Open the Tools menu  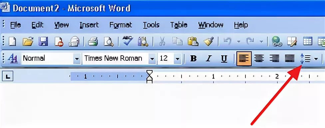tap(151, 25)
